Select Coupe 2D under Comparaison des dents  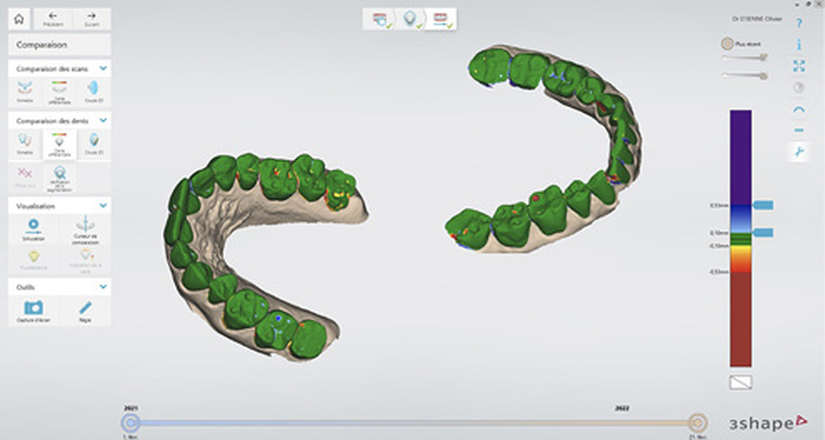click(x=94, y=143)
